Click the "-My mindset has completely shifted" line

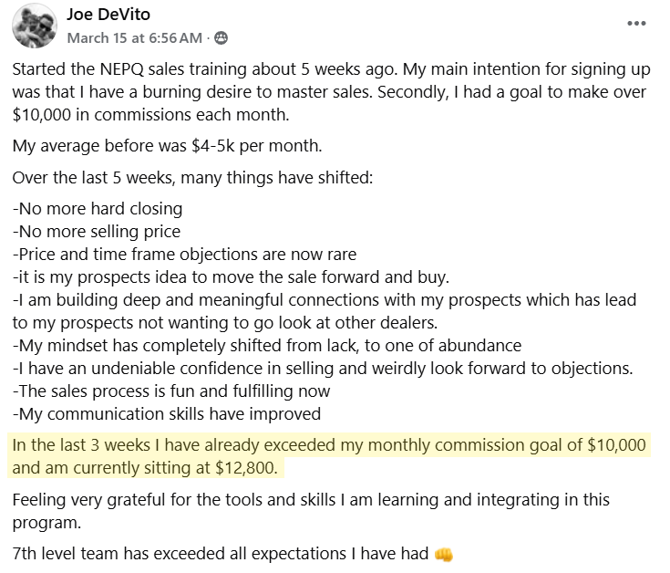point(267,345)
